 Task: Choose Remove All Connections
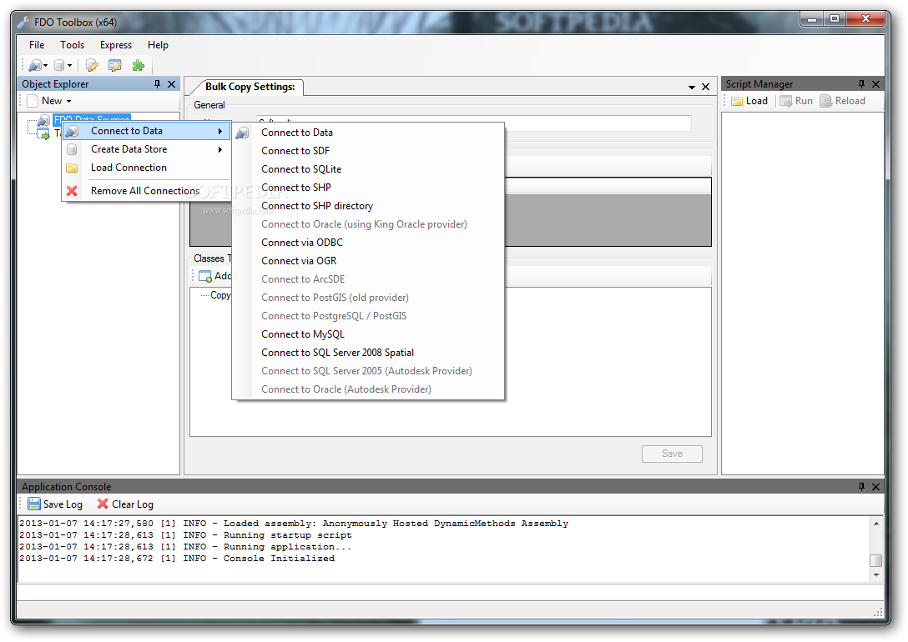tap(144, 191)
